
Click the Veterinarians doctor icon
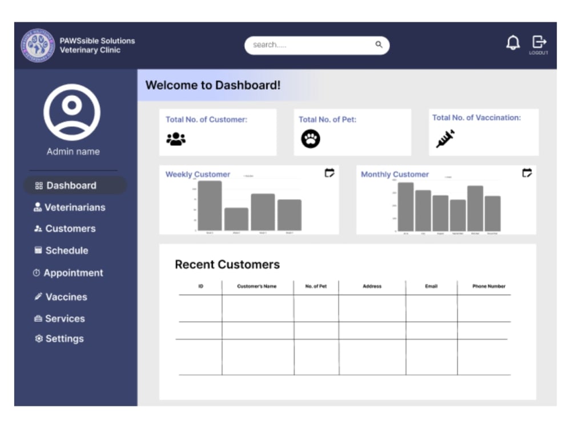pos(38,207)
